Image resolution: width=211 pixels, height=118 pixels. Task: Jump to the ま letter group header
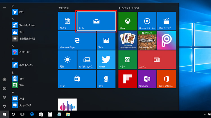13,72
